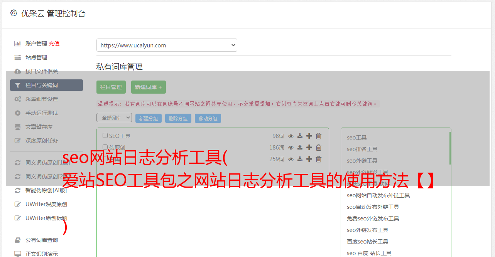
Task: Expand the 全部词库 dropdown
Action: tap(114, 118)
